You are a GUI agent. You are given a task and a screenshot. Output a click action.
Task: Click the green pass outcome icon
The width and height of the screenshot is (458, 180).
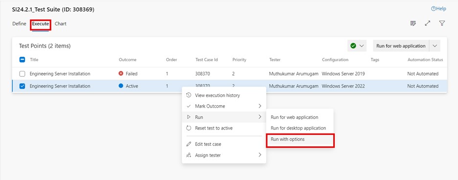pos(353,46)
